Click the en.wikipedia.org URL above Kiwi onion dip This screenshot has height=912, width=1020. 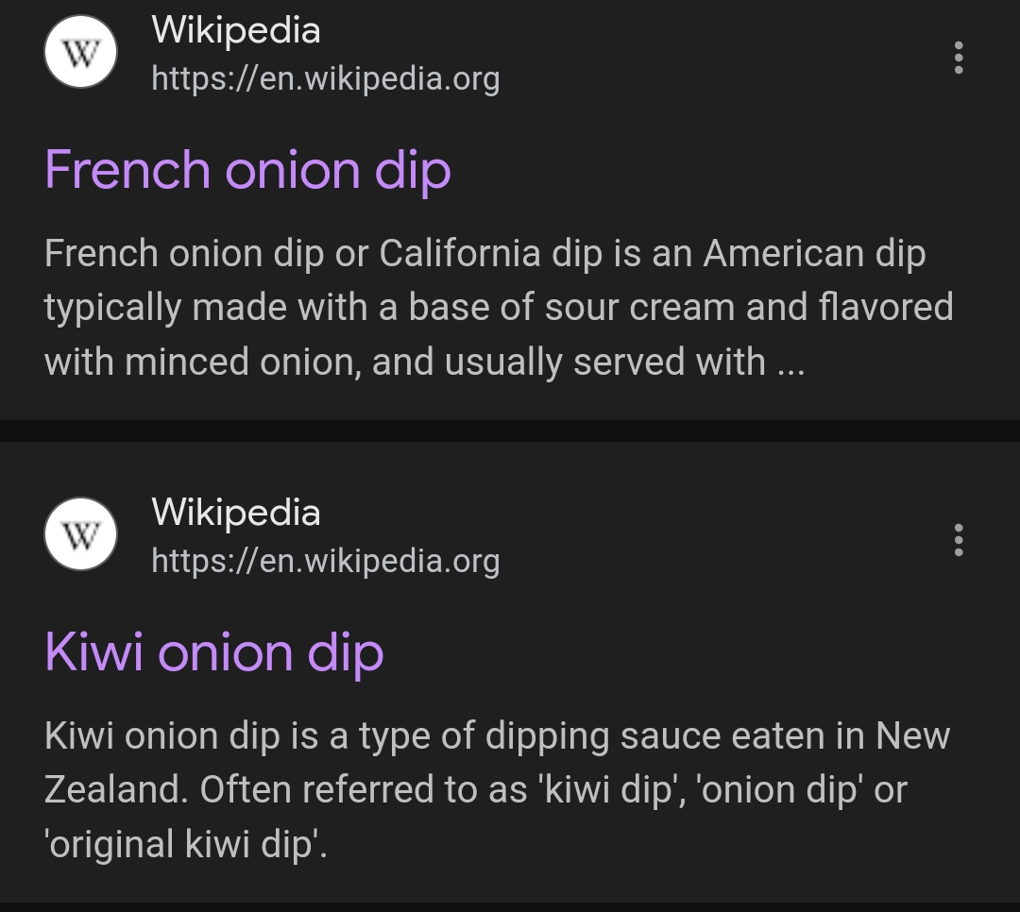tap(325, 561)
